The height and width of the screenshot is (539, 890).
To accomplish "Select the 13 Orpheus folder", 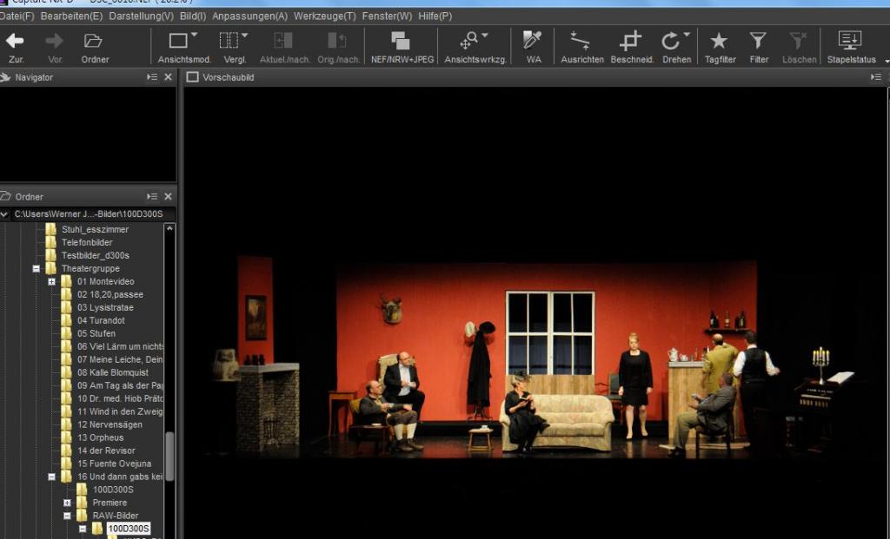I will (101, 438).
